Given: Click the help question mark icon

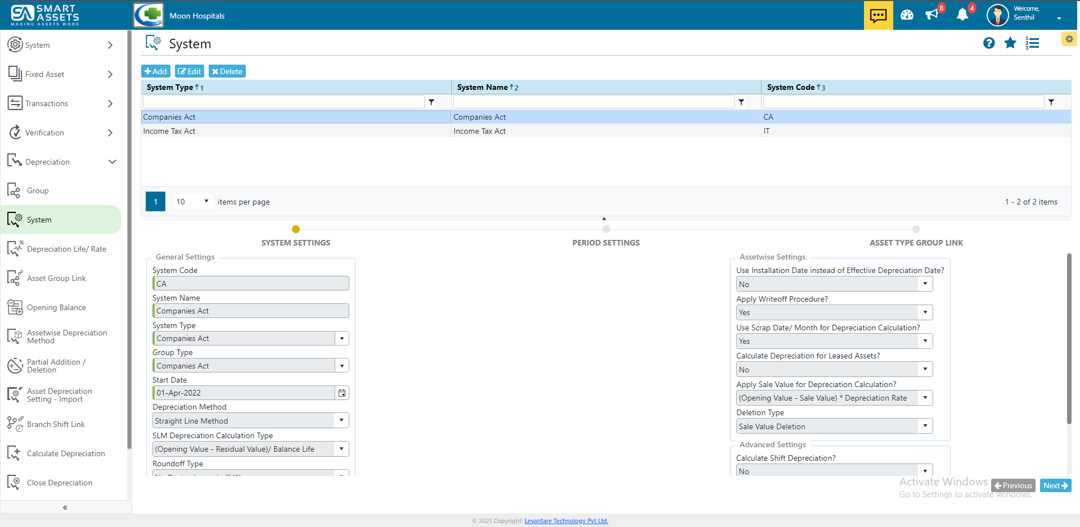Looking at the screenshot, I should click(x=989, y=43).
